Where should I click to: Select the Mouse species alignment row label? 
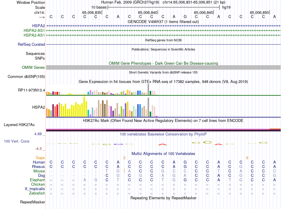point(39,171)
